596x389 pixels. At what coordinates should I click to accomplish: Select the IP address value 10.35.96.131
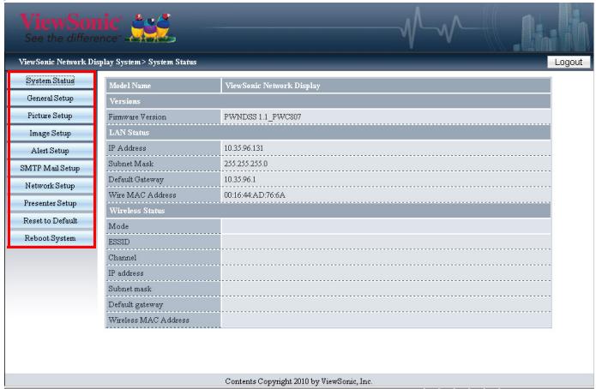244,147
